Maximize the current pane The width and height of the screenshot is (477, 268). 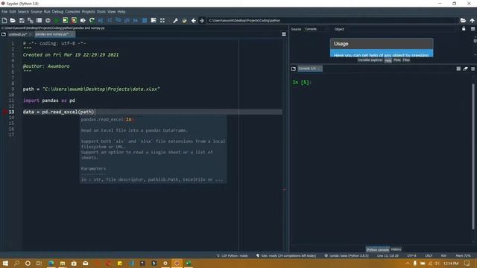point(154,20)
